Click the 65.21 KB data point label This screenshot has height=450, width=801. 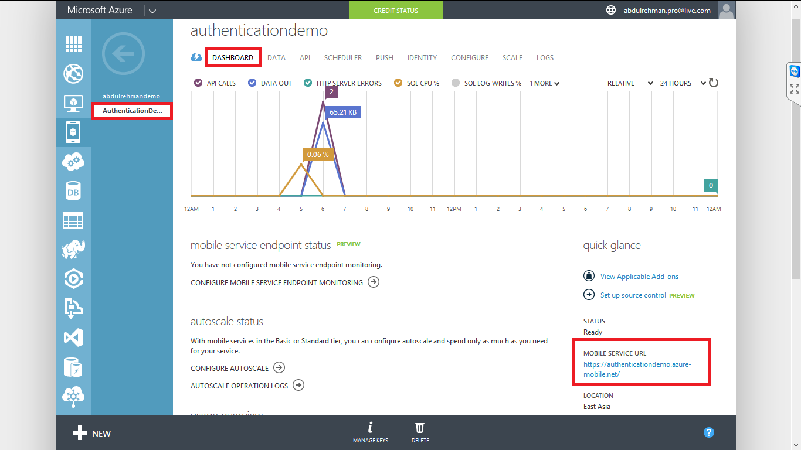[x=343, y=112]
